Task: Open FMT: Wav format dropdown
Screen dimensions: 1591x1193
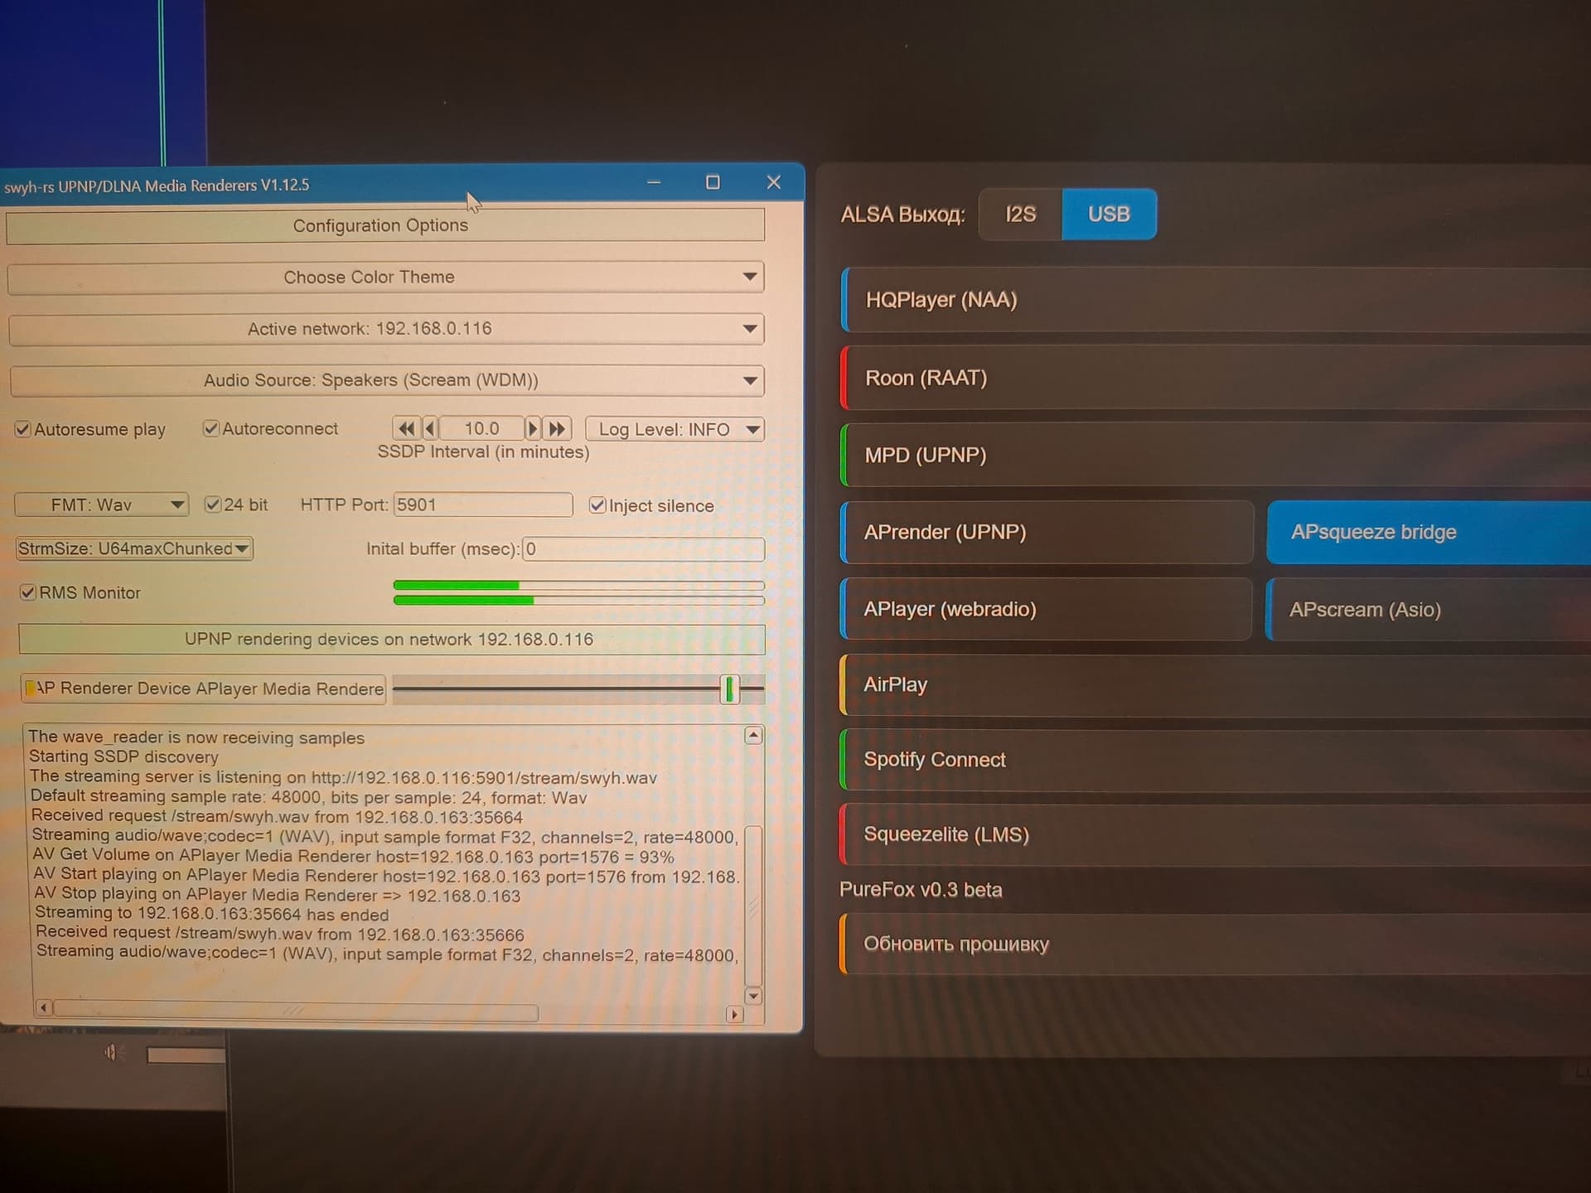Action: point(102,505)
